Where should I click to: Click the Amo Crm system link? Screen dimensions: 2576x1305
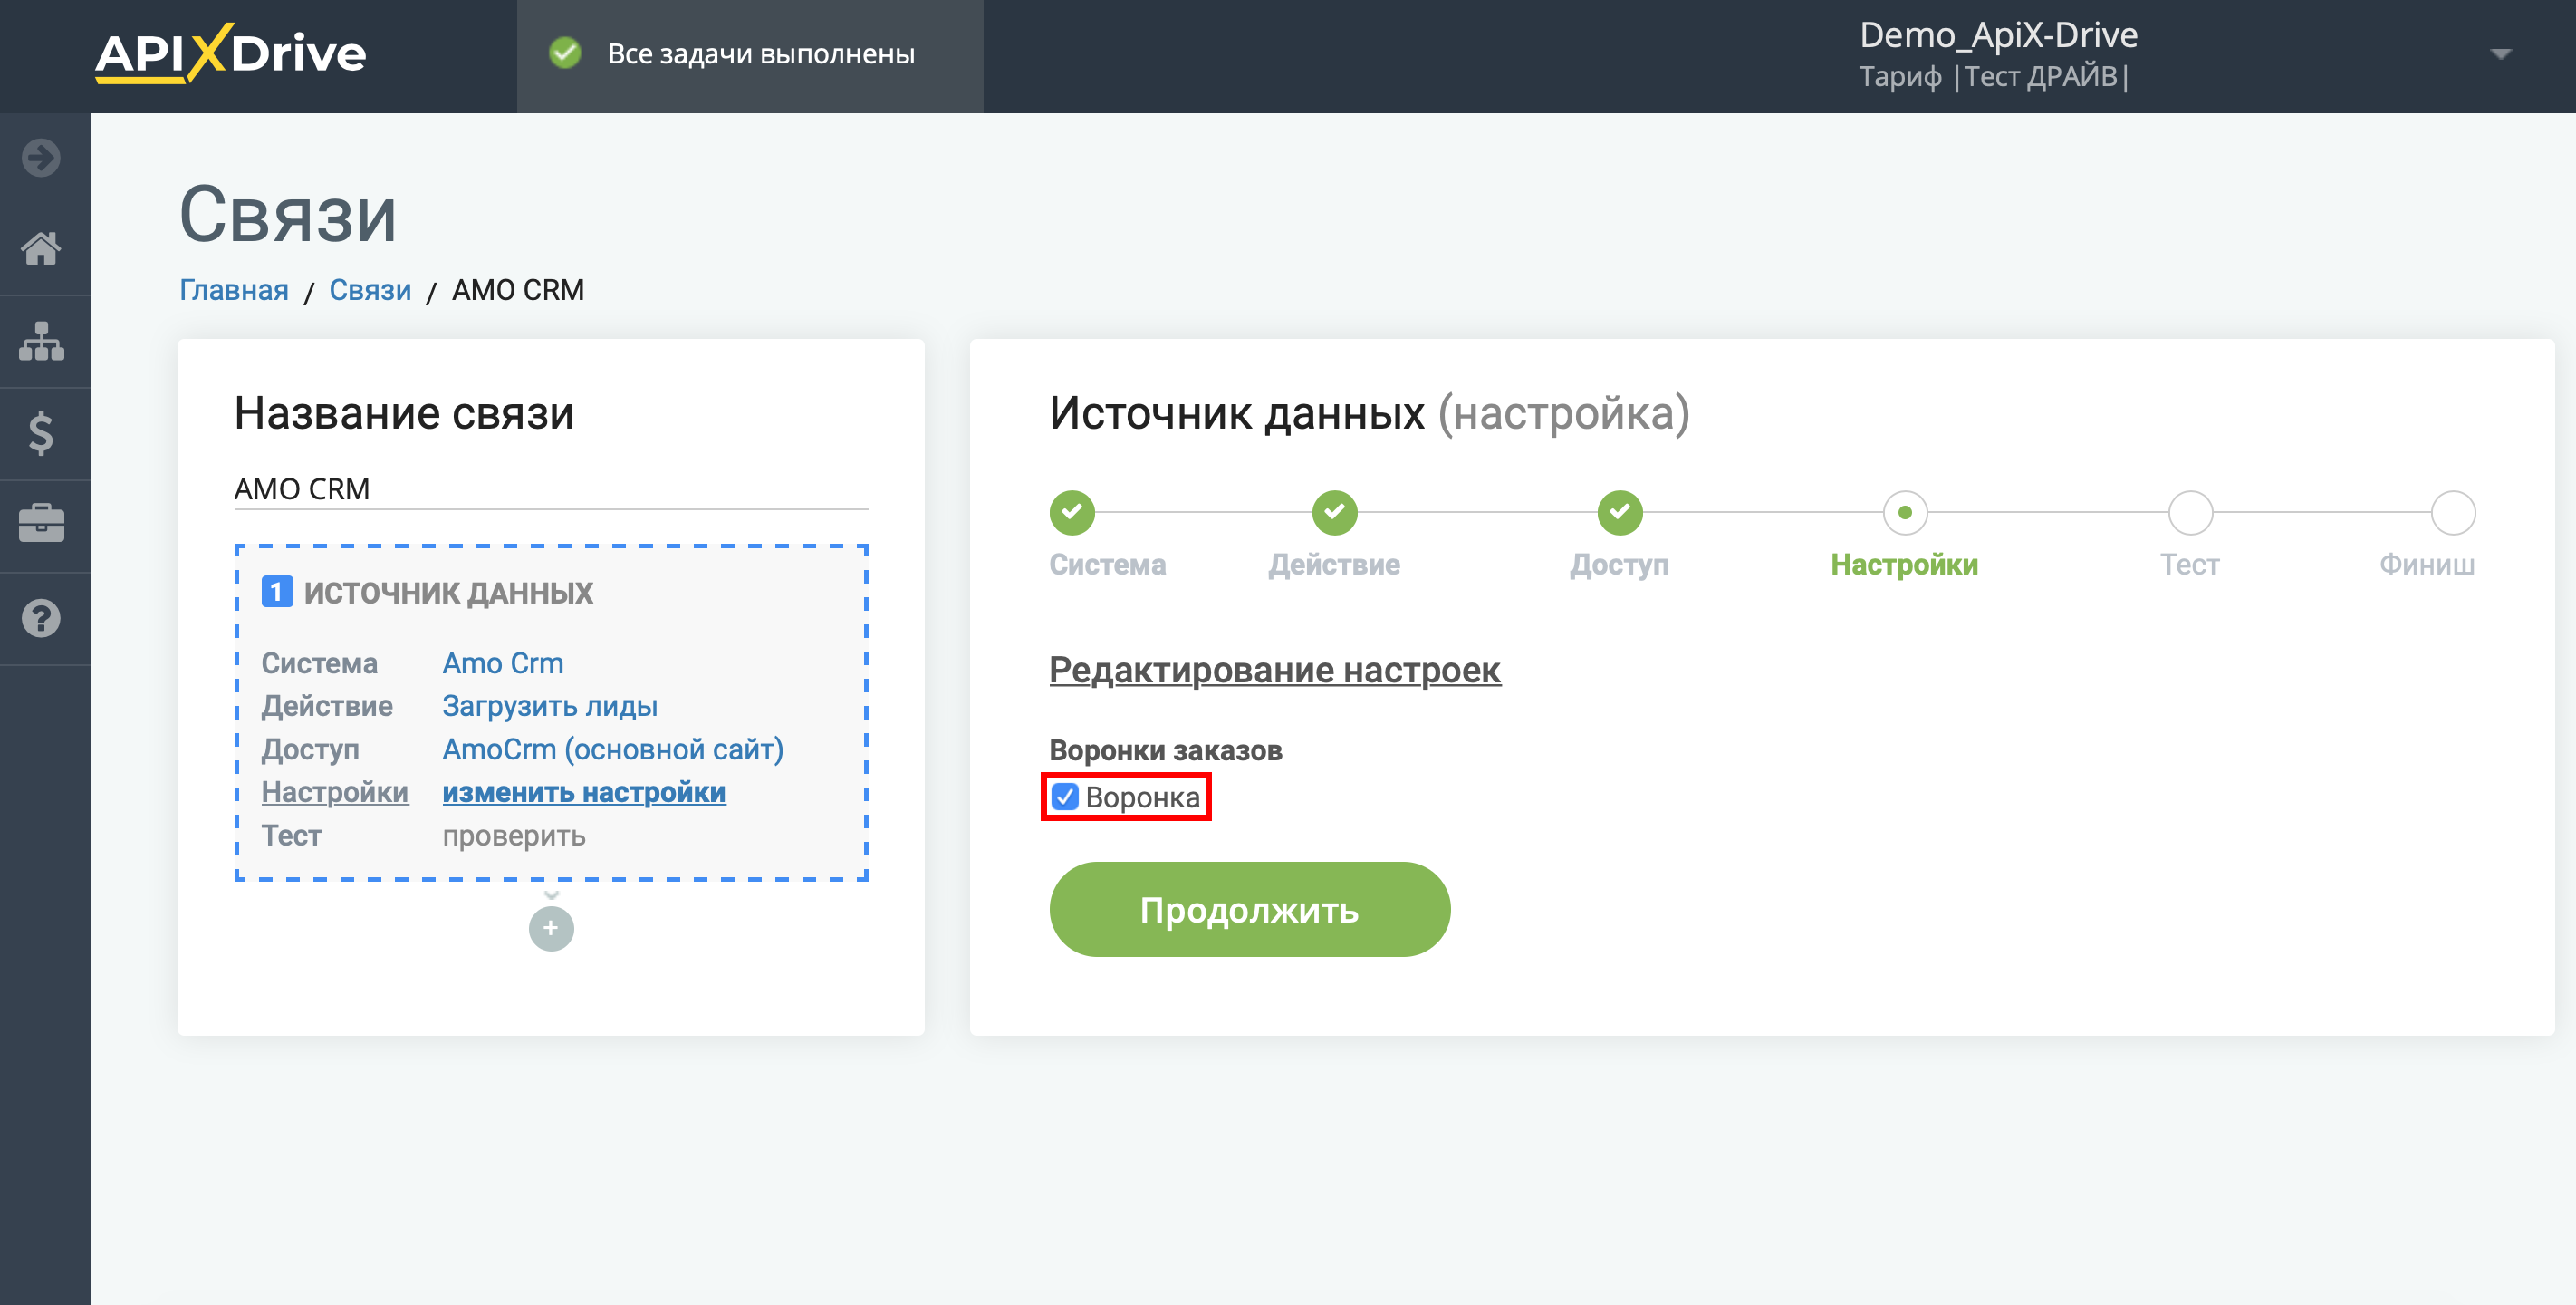pyautogui.click(x=503, y=663)
